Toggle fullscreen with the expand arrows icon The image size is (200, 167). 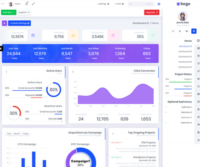coord(33,4)
